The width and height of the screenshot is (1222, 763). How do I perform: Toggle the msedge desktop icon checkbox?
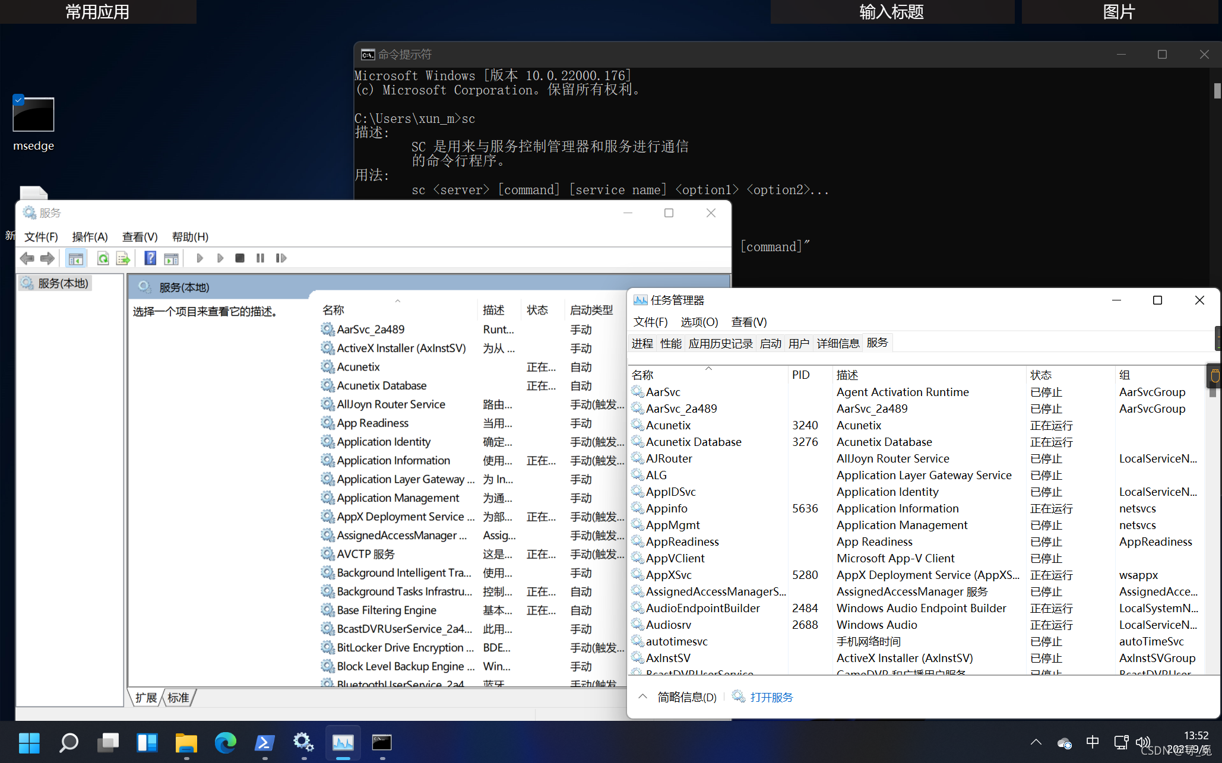[19, 100]
